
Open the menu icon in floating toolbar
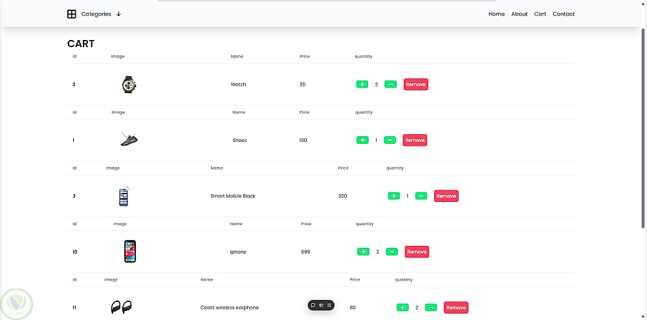click(329, 305)
